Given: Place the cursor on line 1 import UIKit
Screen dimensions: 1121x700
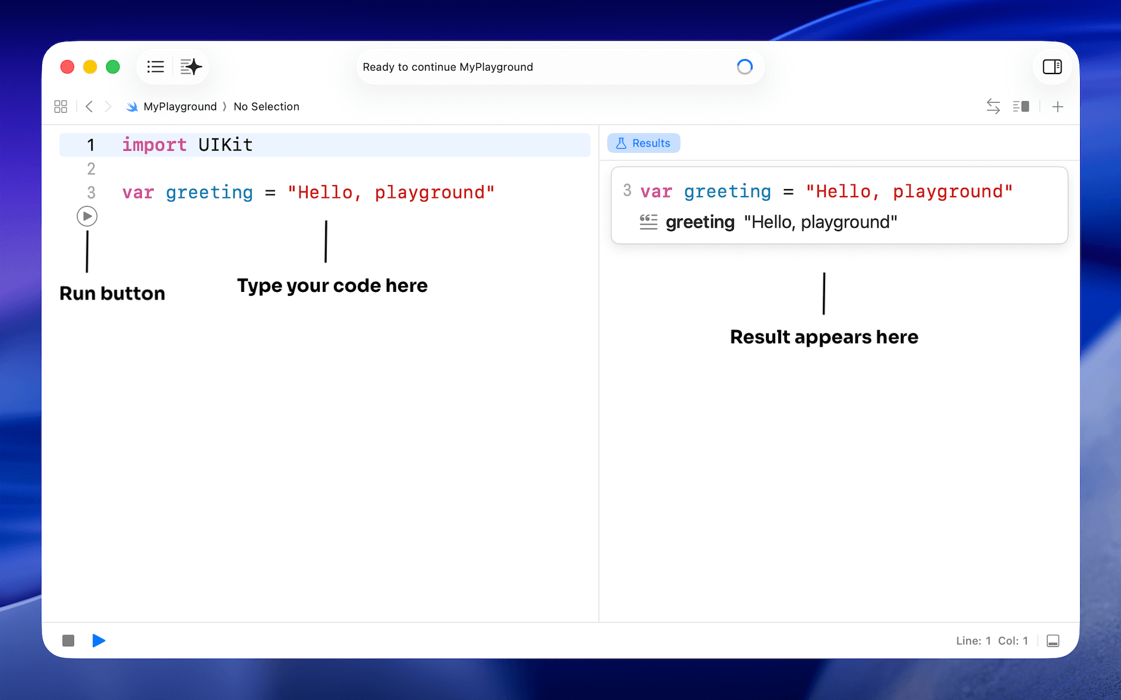Looking at the screenshot, I should pos(187,145).
